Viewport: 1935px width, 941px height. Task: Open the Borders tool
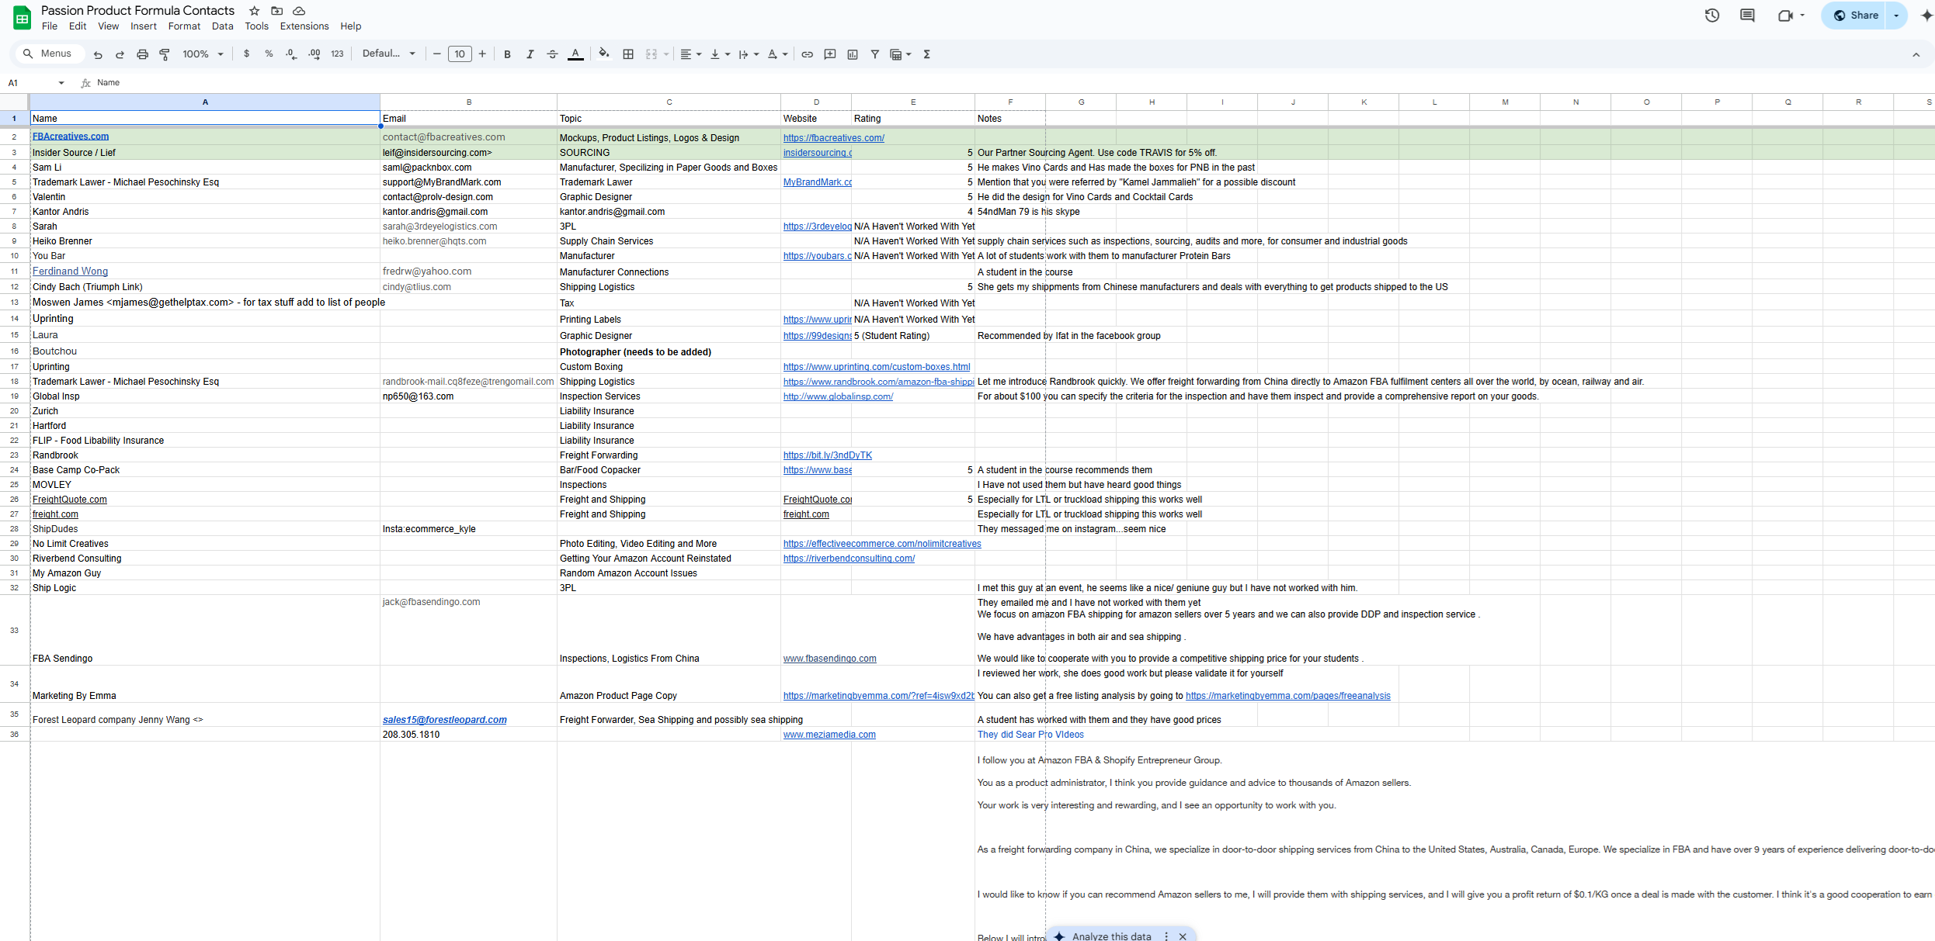(628, 54)
